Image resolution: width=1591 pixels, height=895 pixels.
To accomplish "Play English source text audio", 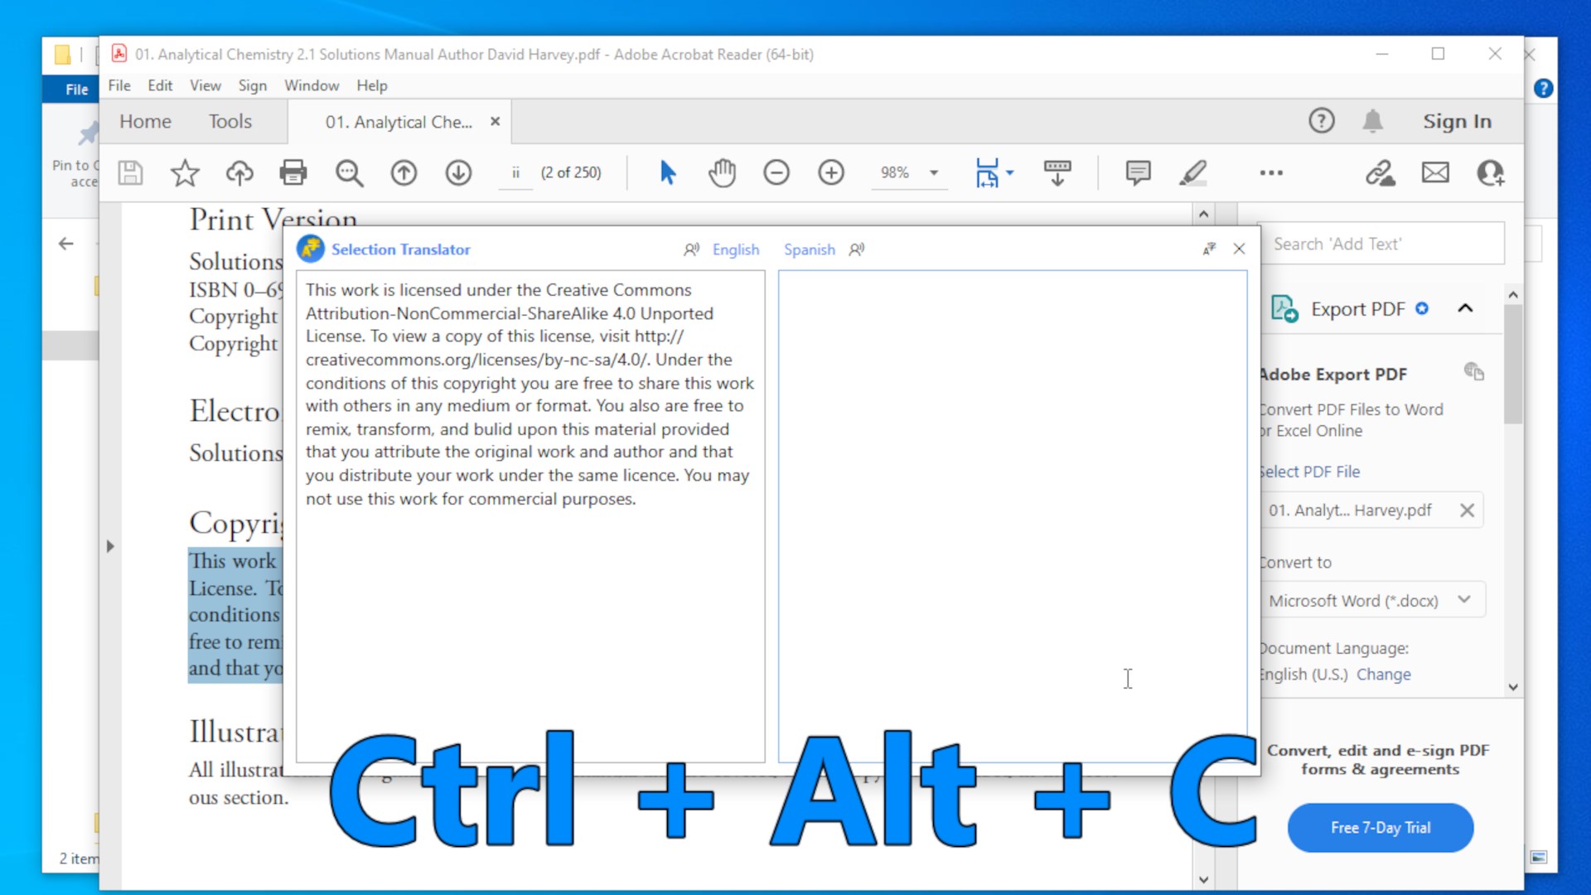I will click(x=691, y=249).
